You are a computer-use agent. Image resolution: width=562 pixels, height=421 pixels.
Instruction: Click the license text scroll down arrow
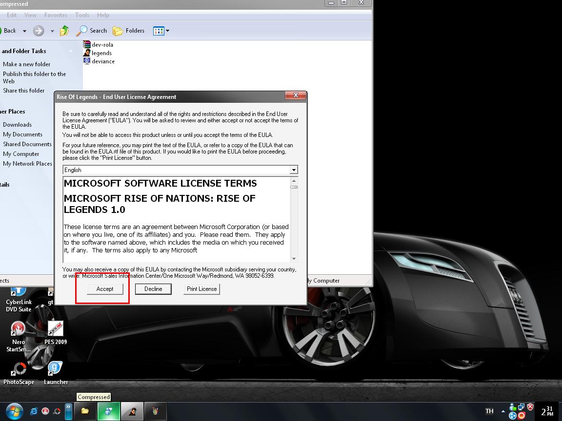click(x=294, y=258)
